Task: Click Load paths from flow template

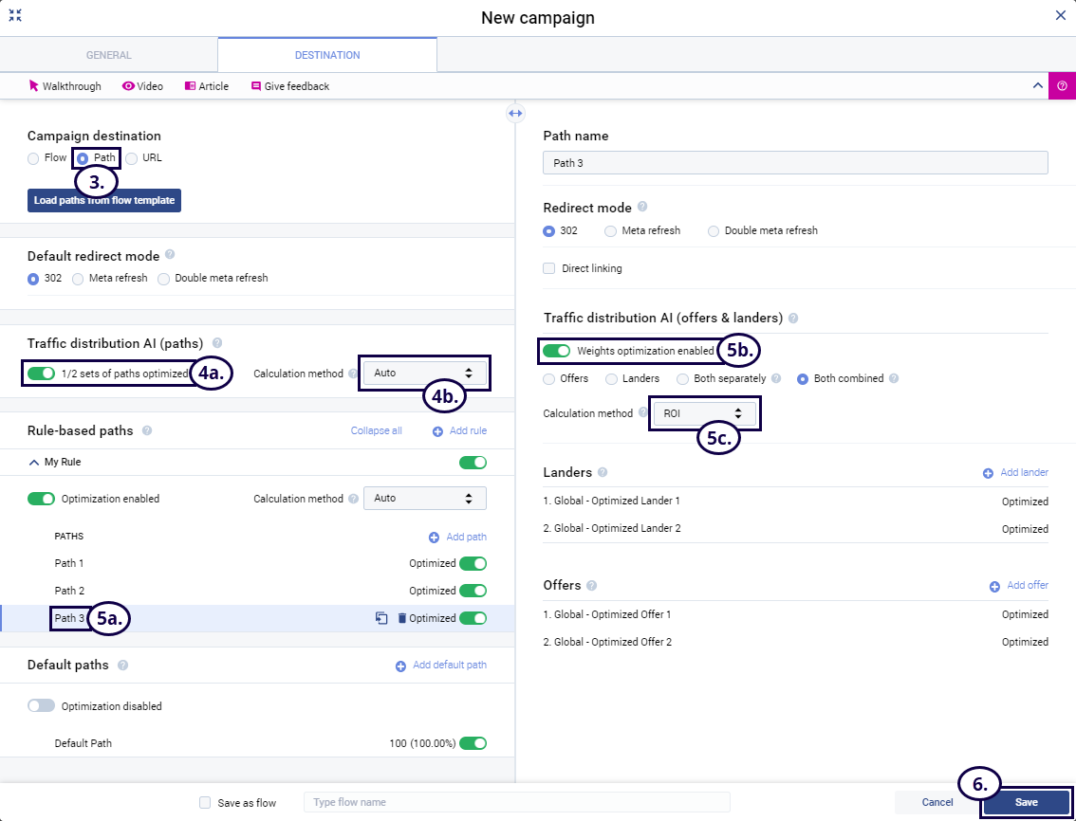Action: (x=103, y=201)
